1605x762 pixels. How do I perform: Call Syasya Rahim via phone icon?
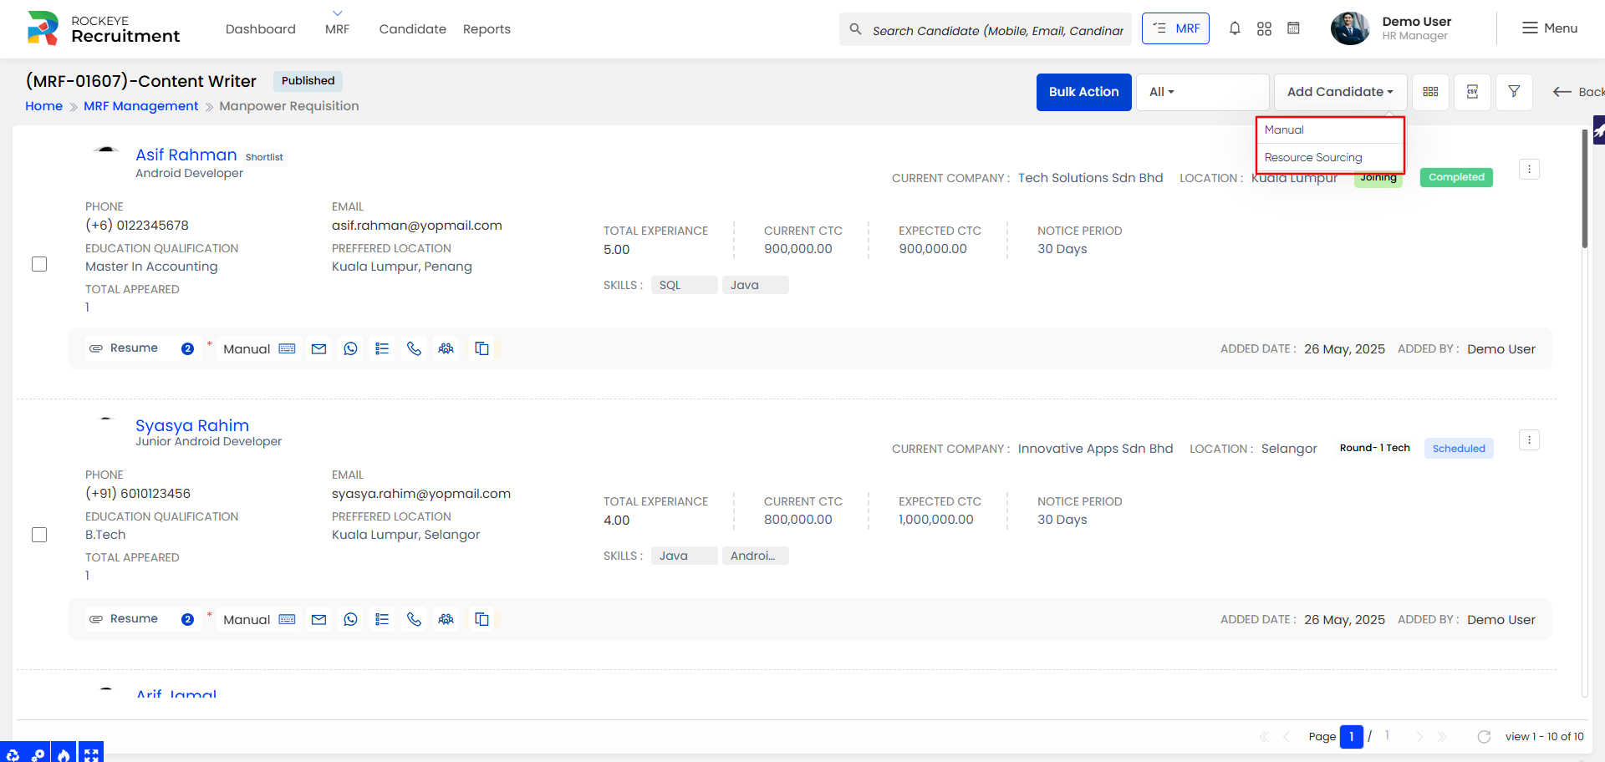pos(414,619)
